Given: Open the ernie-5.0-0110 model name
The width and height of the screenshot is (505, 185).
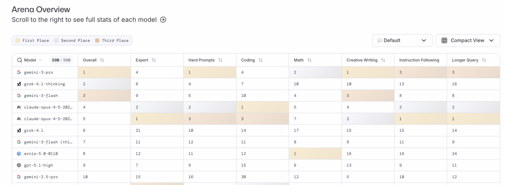Looking at the screenshot, I should pyautogui.click(x=41, y=153).
